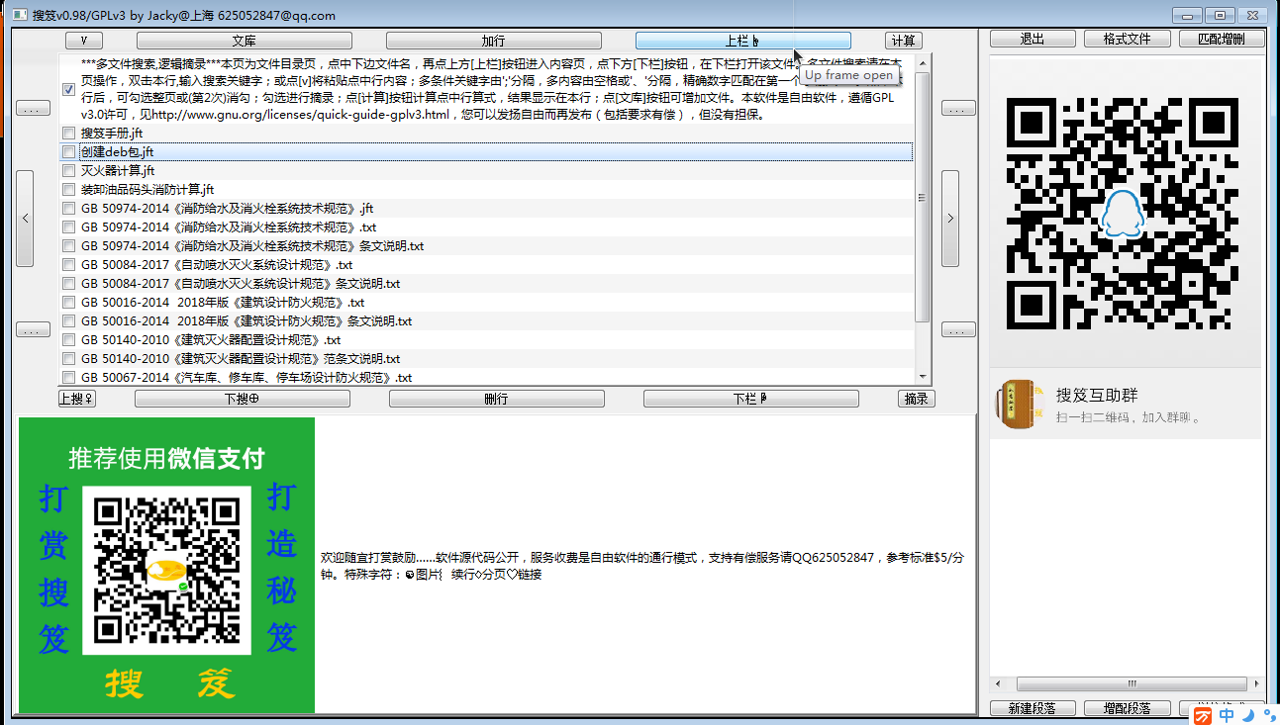The width and height of the screenshot is (1280, 725).
Task: Select GB 50016-2014 条文说明.txt row text
Action: coord(246,321)
